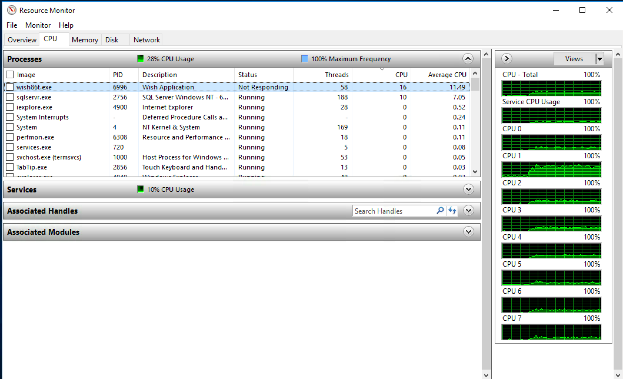Sort by the CPU column header
Viewport: 623px width, 379px height.
382,74
